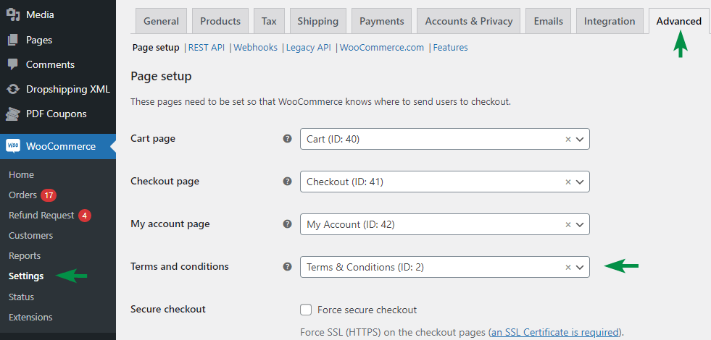Click the 'Page setup' section heading

pos(161,76)
